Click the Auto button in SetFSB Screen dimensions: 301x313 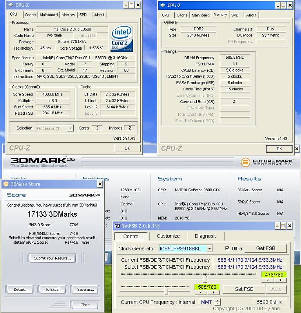[x=276, y=289]
